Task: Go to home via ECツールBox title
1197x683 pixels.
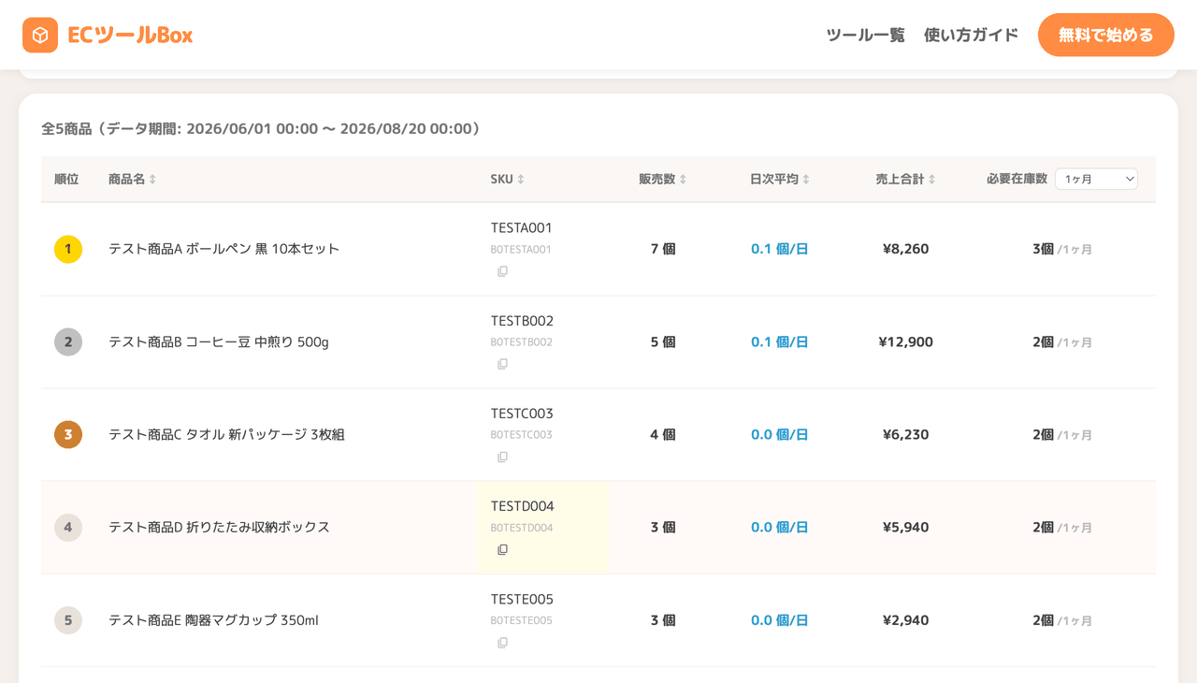Action: coord(130,35)
